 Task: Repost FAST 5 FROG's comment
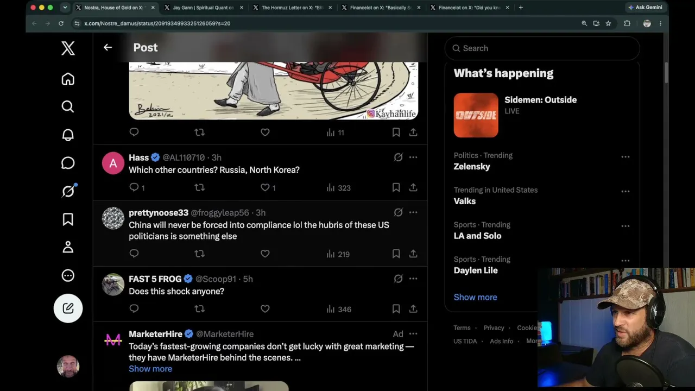tap(199, 309)
